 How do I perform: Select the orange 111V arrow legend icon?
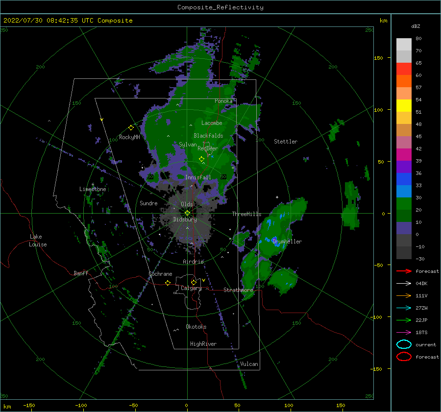coord(404,295)
